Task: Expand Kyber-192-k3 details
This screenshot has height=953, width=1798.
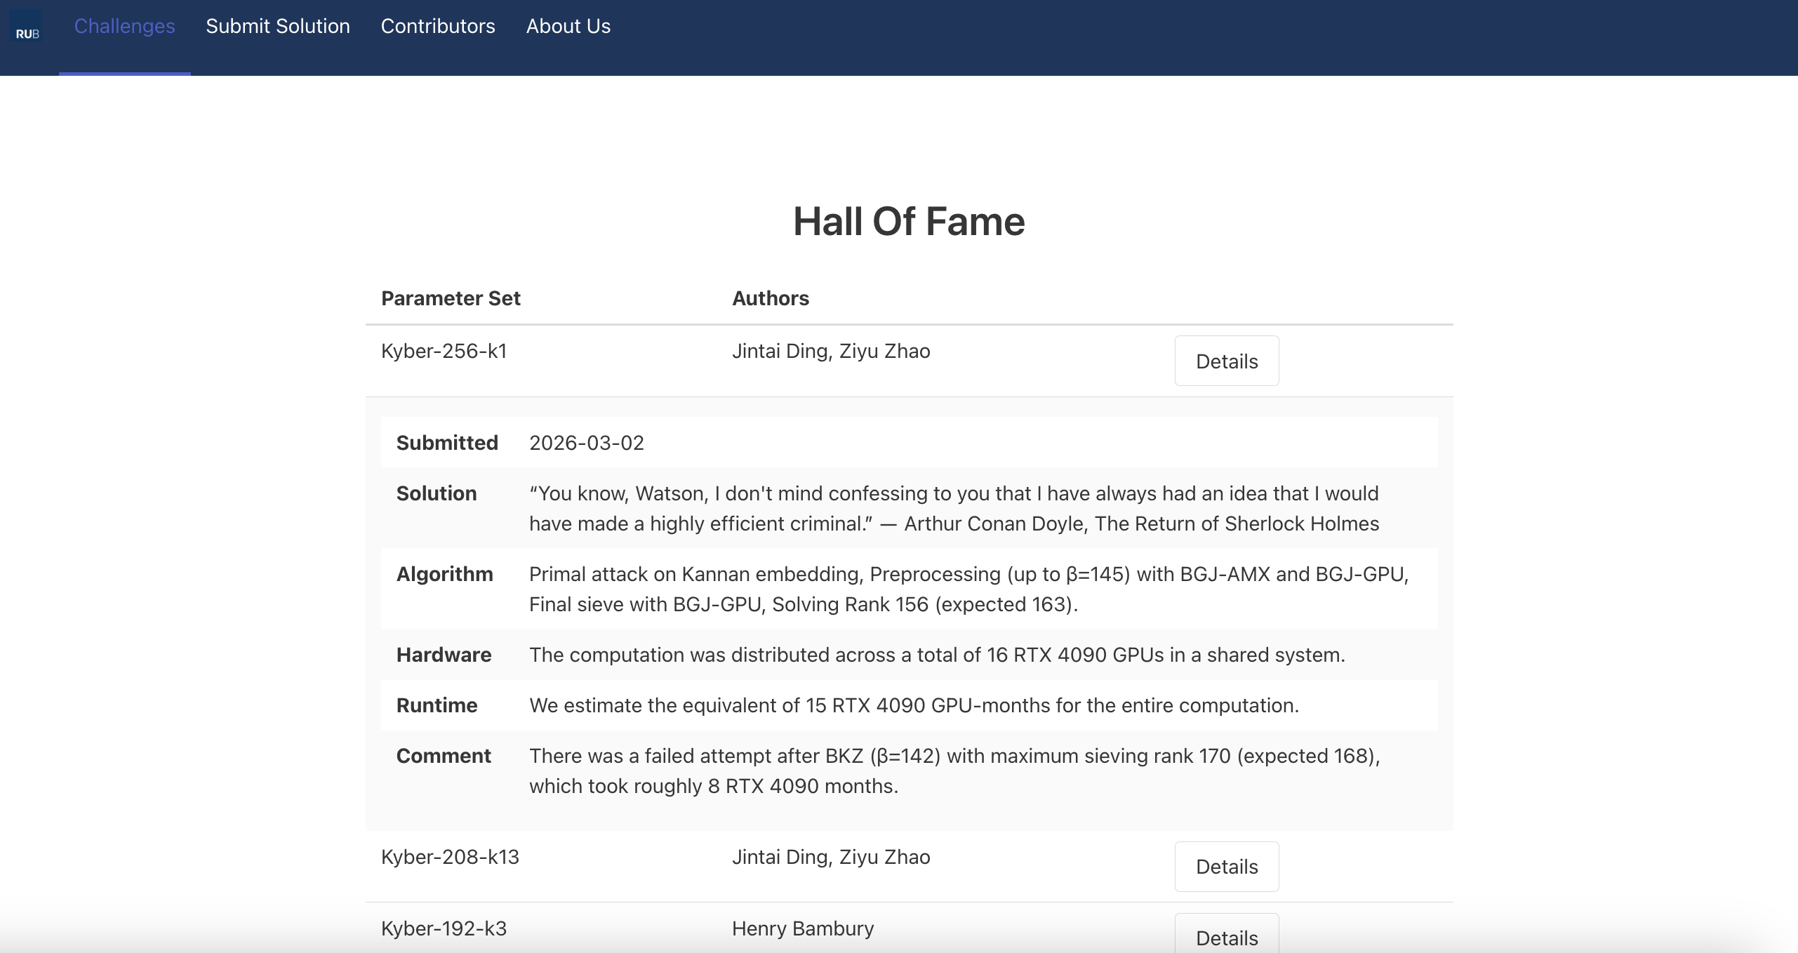Action: [x=1226, y=936]
